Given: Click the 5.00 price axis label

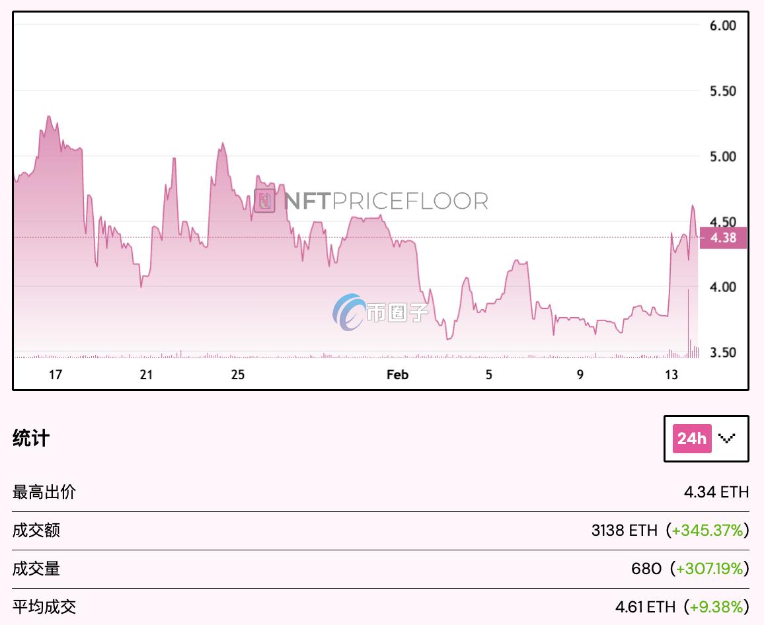Looking at the screenshot, I should click(722, 157).
